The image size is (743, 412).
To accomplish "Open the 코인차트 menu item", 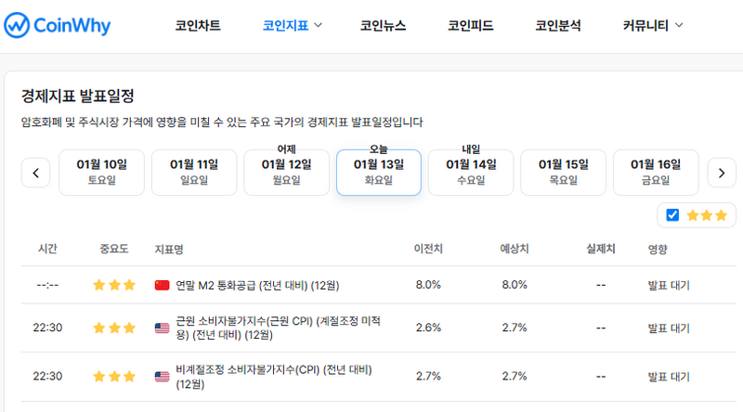I will click(198, 26).
